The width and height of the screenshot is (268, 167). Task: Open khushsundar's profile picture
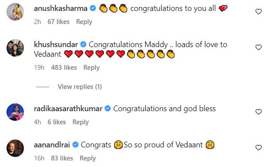click(15, 48)
